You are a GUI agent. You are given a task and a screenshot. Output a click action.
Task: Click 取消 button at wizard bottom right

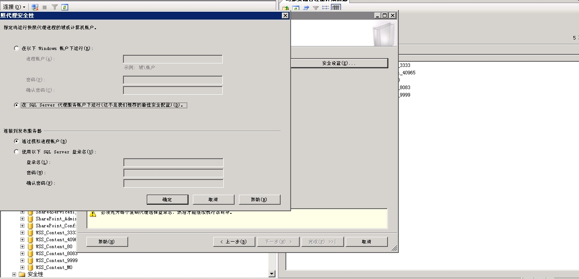367,242
